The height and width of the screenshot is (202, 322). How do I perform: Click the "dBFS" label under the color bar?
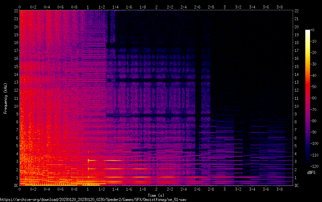311,173
